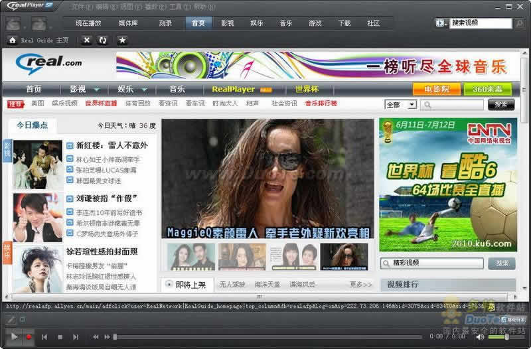Click the 更多>> link
Screen dimensions: 531x349
click(360, 285)
